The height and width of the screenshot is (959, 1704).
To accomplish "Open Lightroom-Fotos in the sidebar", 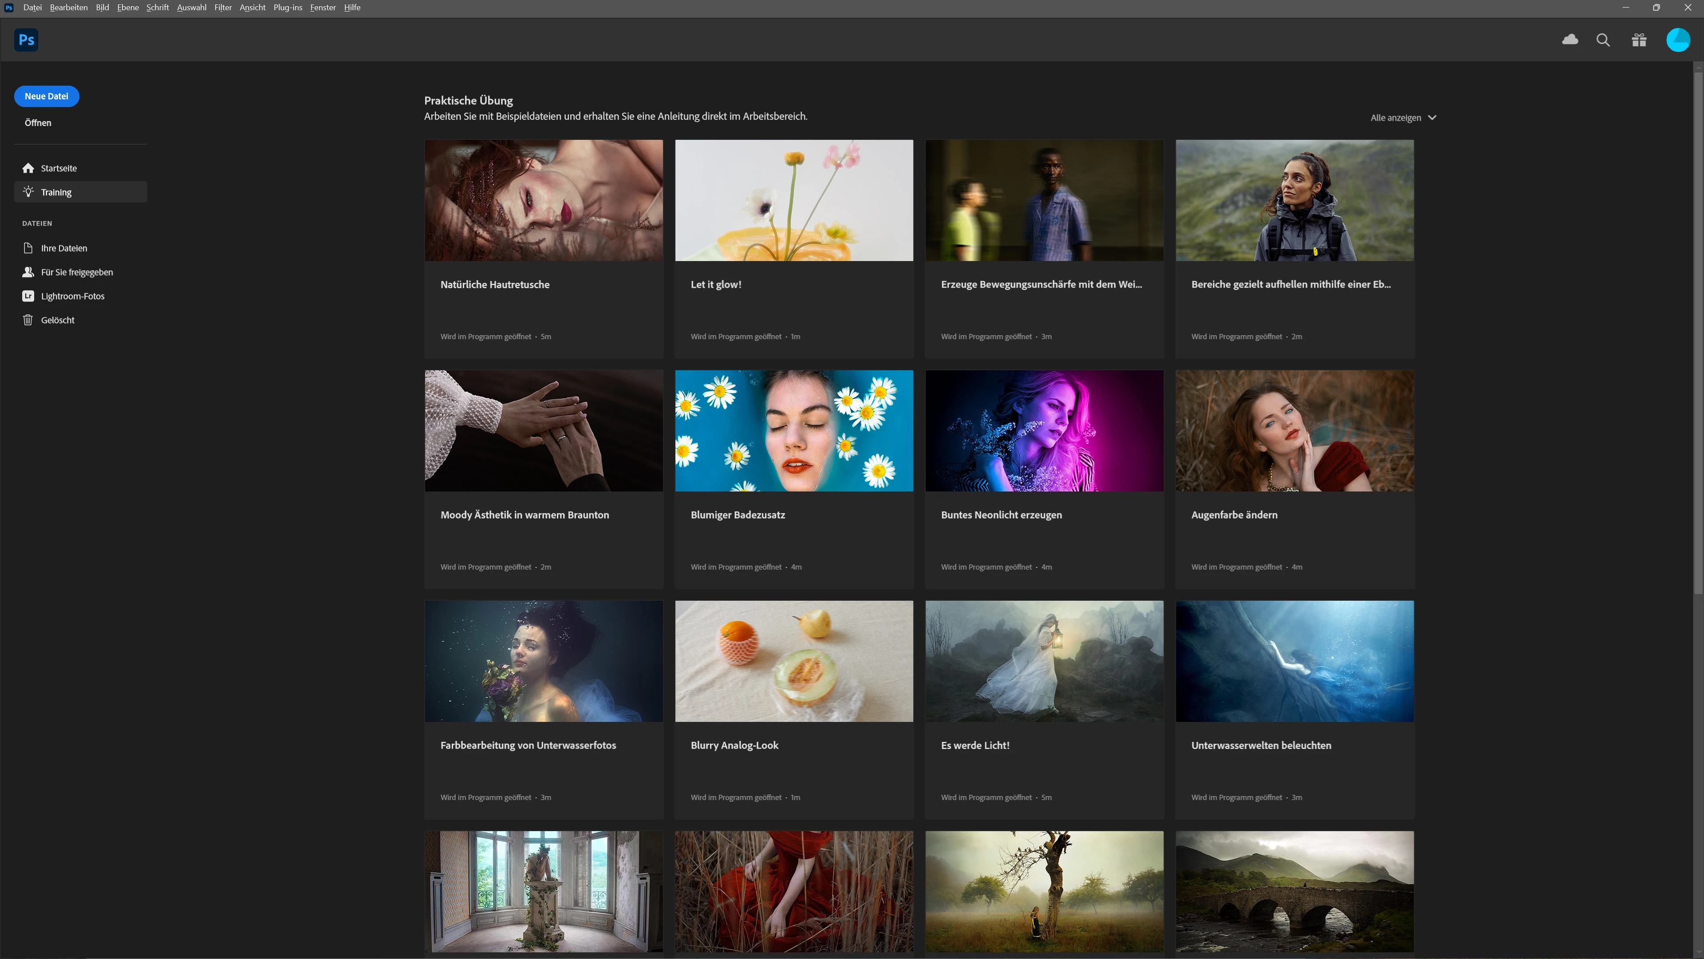I will click(x=72, y=296).
